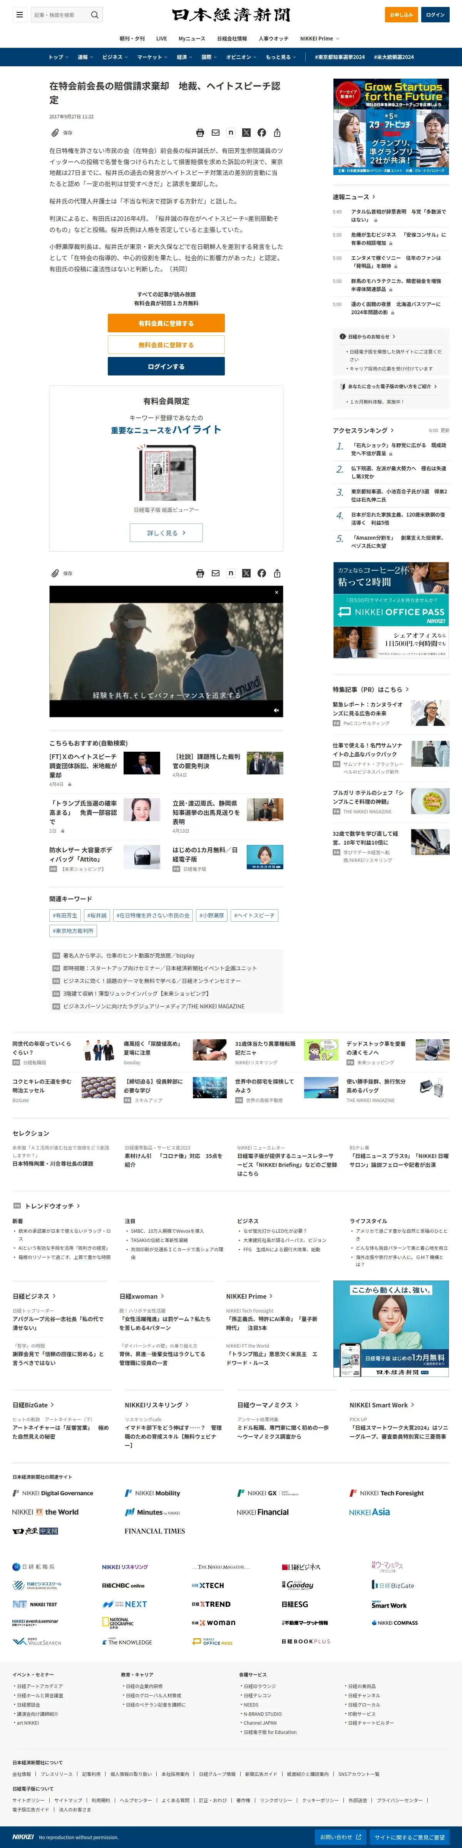Expand the 国際 navigation dropdown
The height and width of the screenshot is (1848, 462).
209,57
